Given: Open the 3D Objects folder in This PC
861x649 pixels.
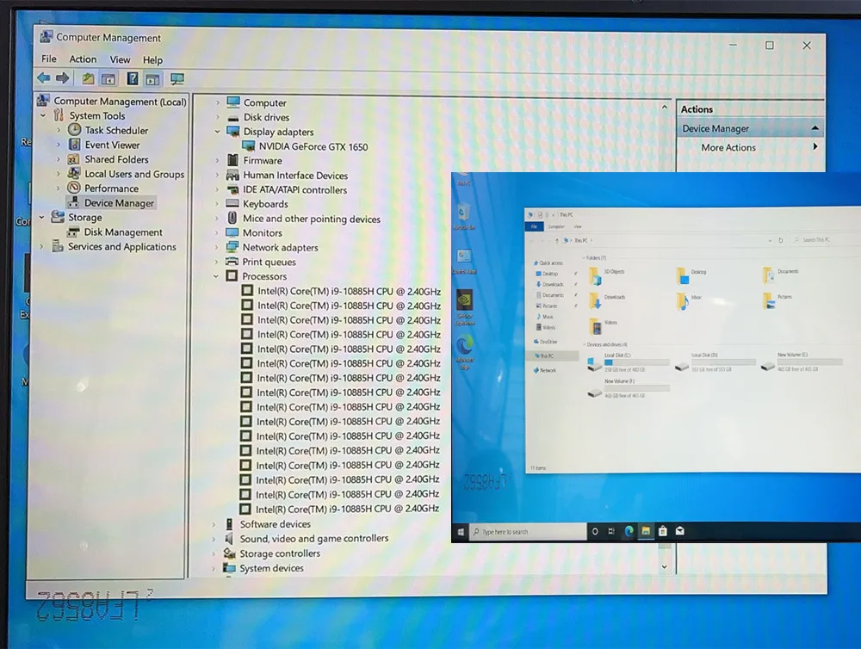Looking at the screenshot, I should [607, 275].
